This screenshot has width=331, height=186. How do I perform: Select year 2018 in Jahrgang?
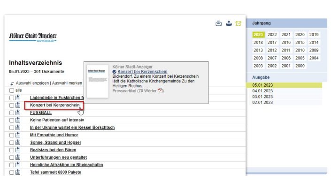(258, 42)
